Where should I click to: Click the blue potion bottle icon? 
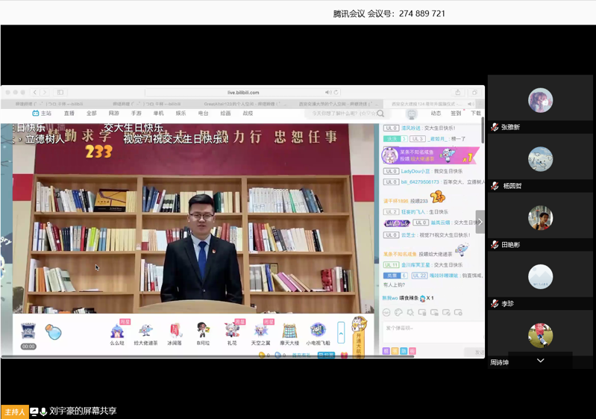[53, 332]
